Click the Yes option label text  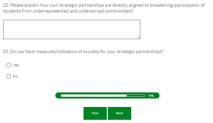(16, 65)
